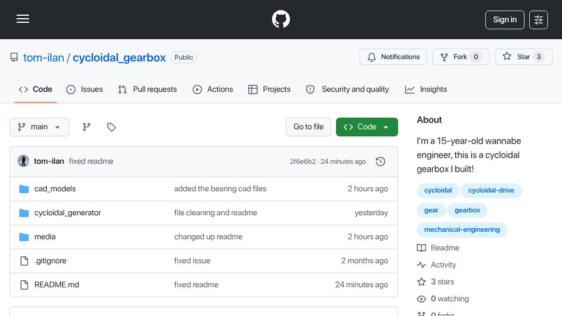
Task: Open the cad_models folder
Action: point(55,189)
